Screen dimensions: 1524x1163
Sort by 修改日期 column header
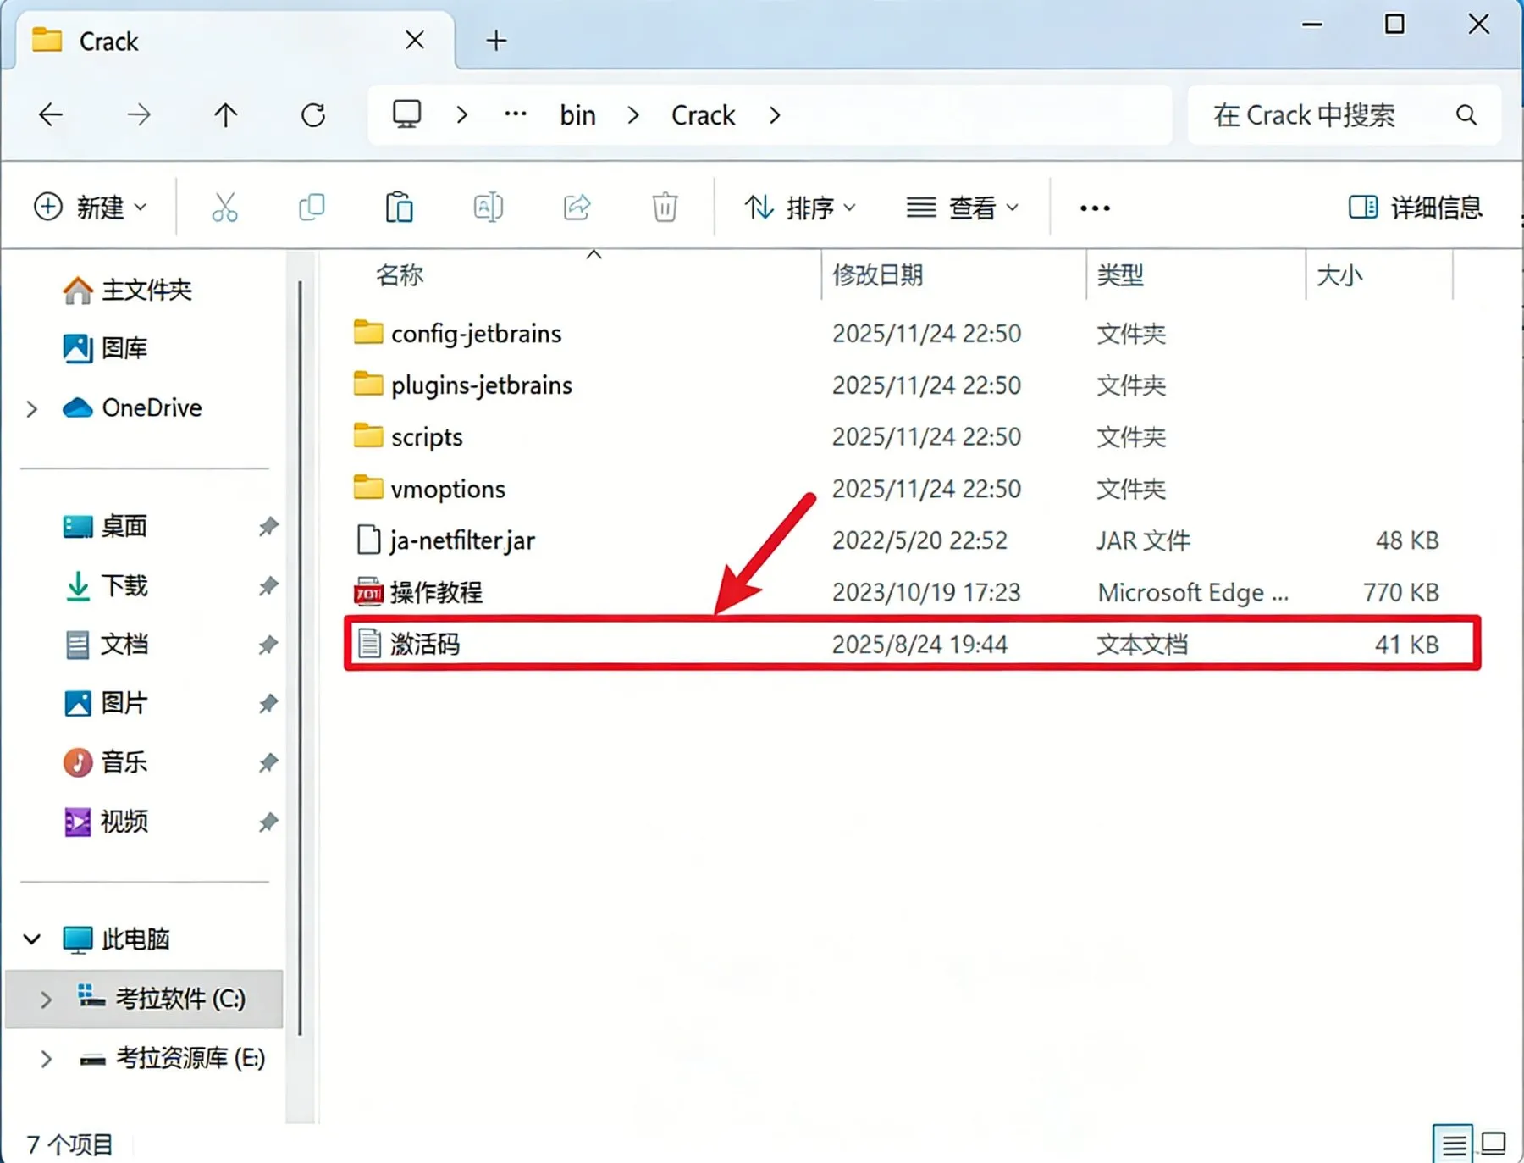point(877,274)
